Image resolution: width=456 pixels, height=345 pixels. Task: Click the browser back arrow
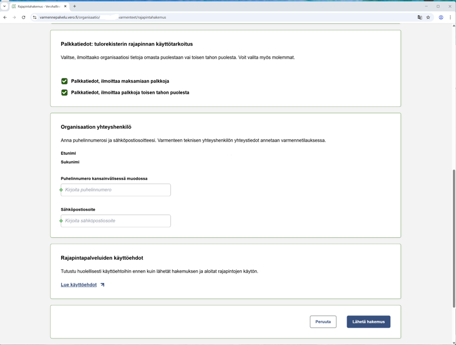[5, 17]
